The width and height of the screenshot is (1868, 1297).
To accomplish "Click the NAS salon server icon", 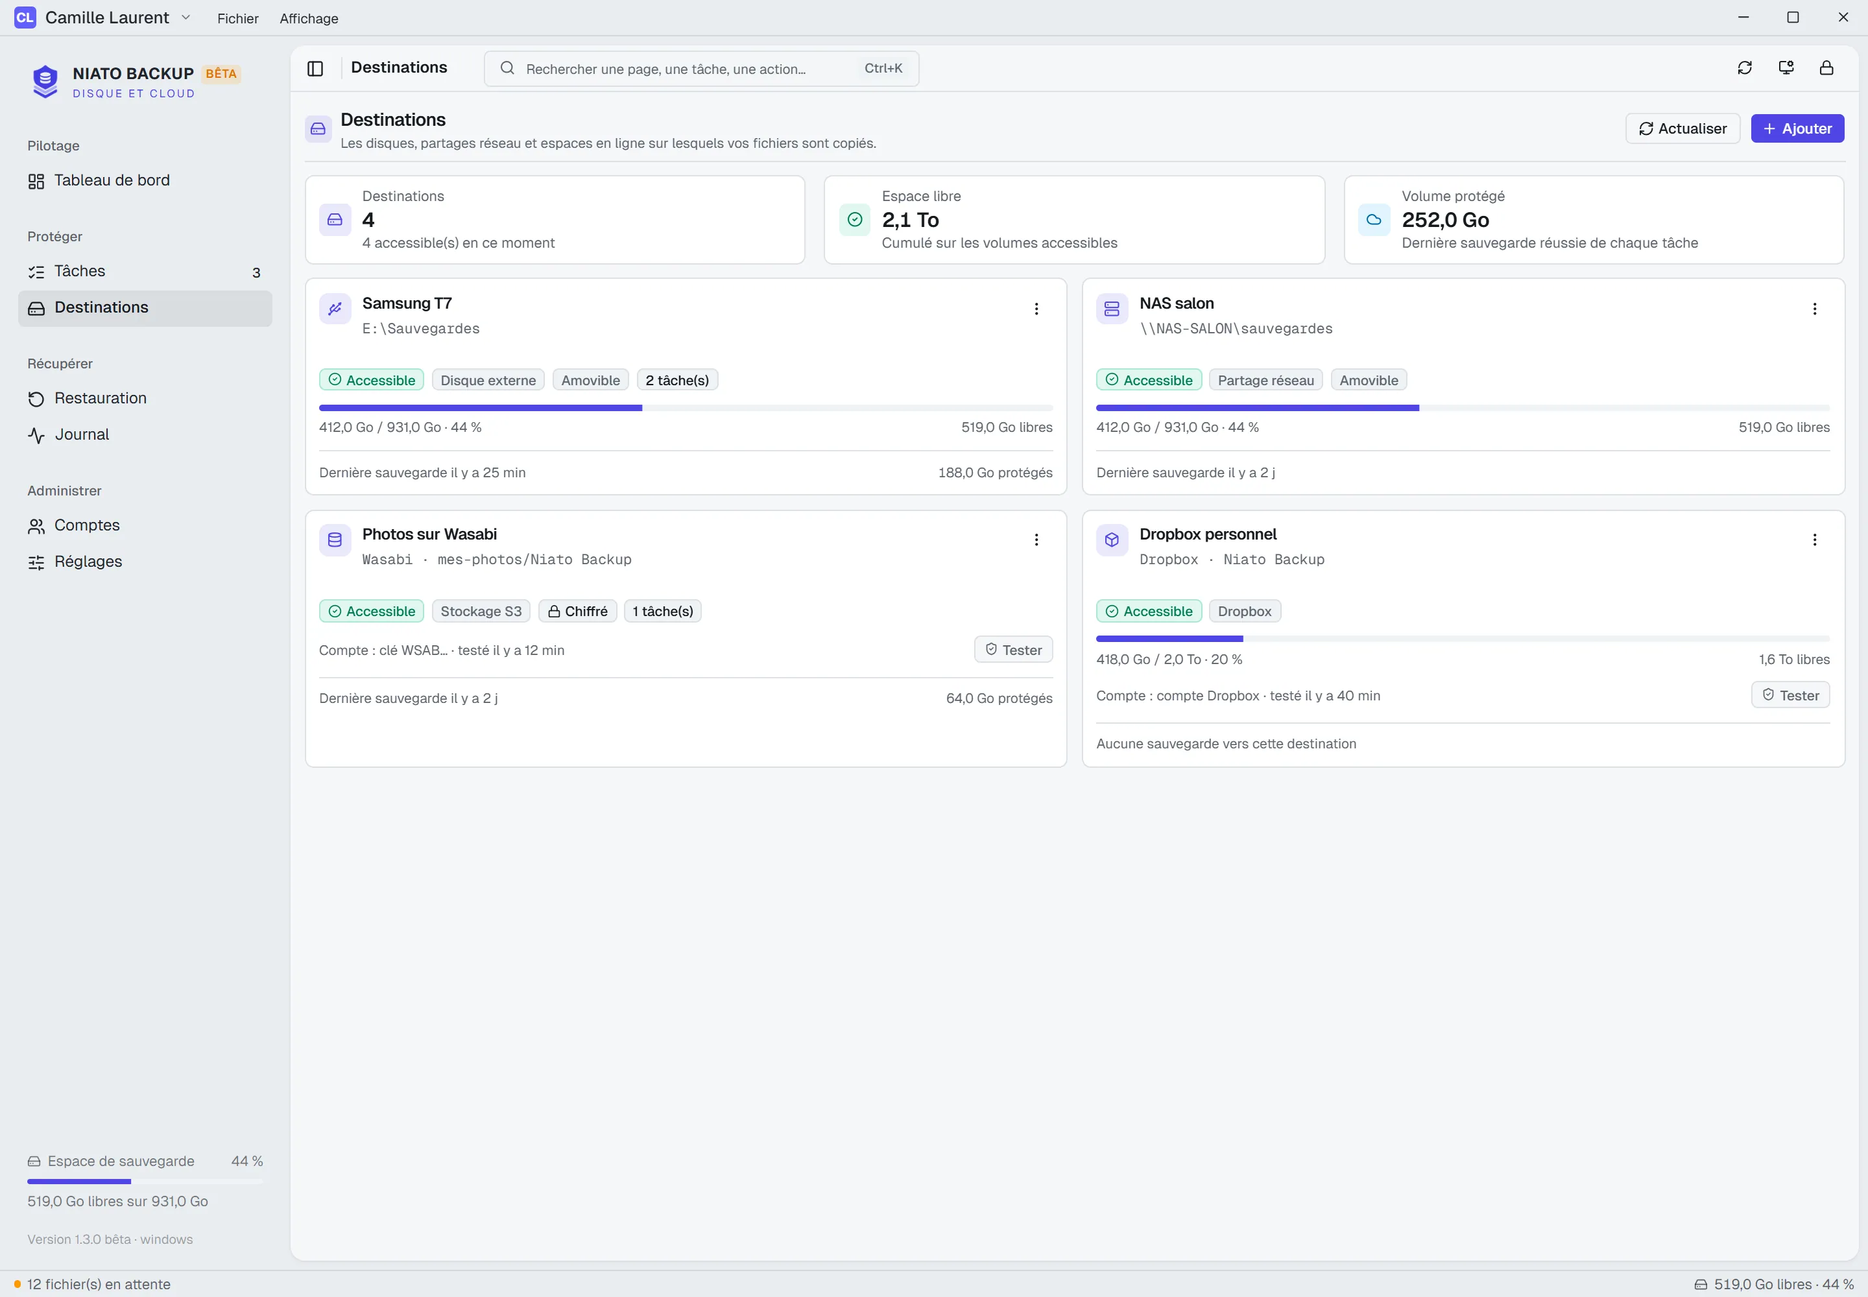I will pyautogui.click(x=1112, y=309).
